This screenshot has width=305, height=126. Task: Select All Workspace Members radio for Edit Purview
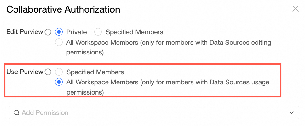(59, 42)
